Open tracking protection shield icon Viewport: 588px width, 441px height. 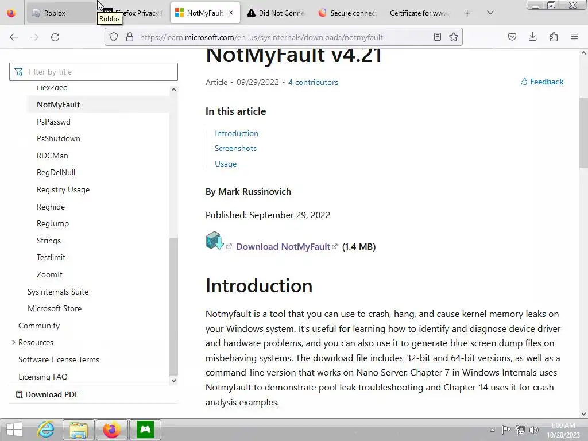(114, 37)
